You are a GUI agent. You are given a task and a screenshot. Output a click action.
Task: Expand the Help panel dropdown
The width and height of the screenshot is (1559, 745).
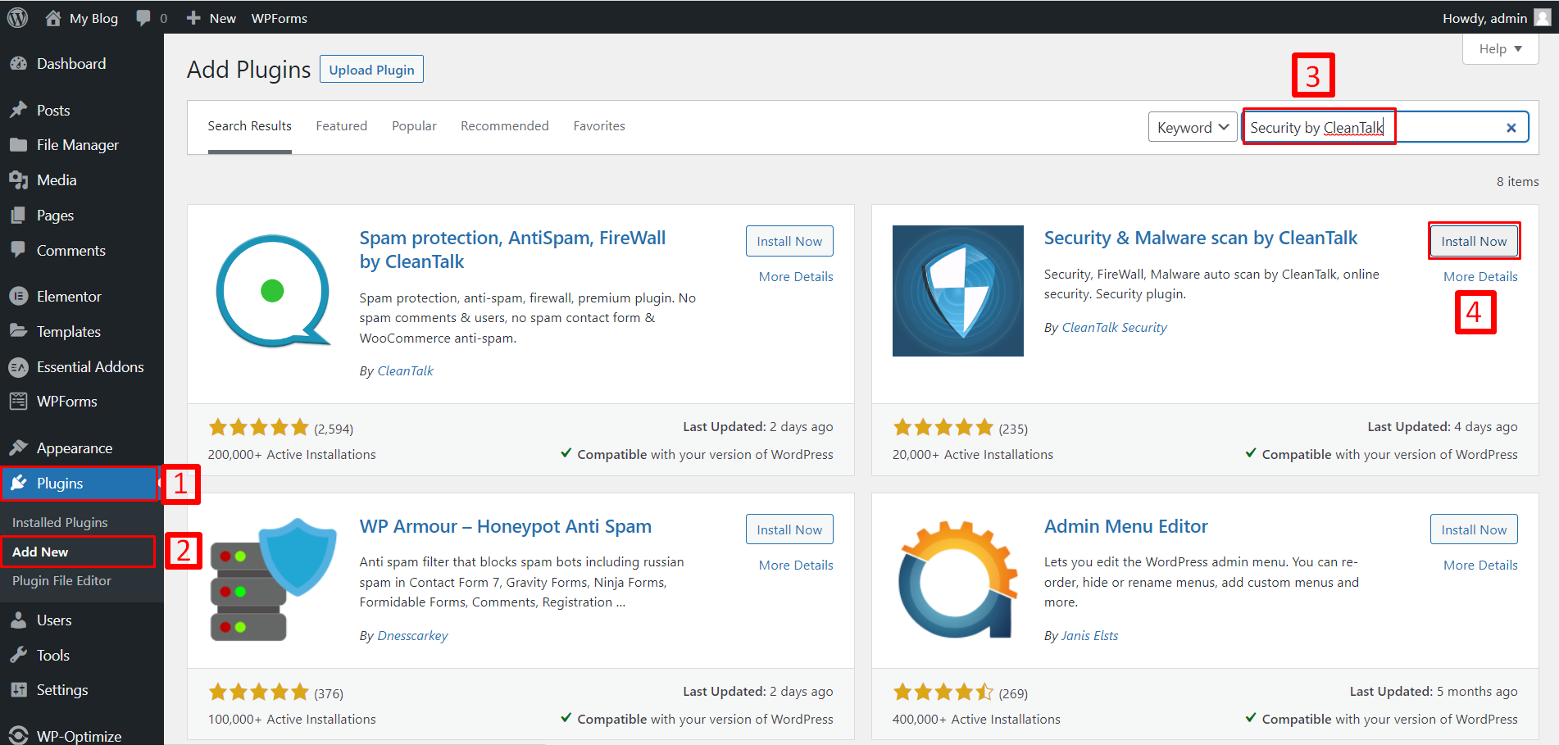1500,49
